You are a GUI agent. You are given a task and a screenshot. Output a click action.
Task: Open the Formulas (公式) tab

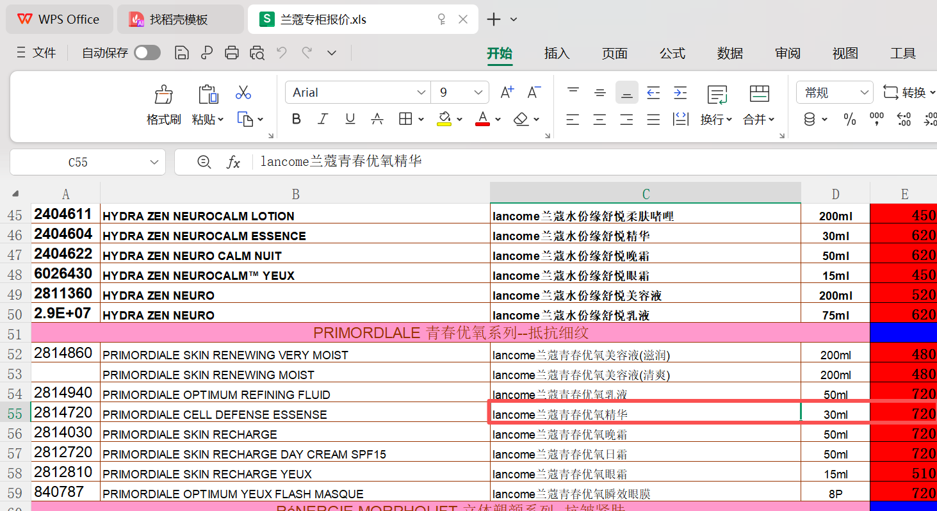[672, 54]
